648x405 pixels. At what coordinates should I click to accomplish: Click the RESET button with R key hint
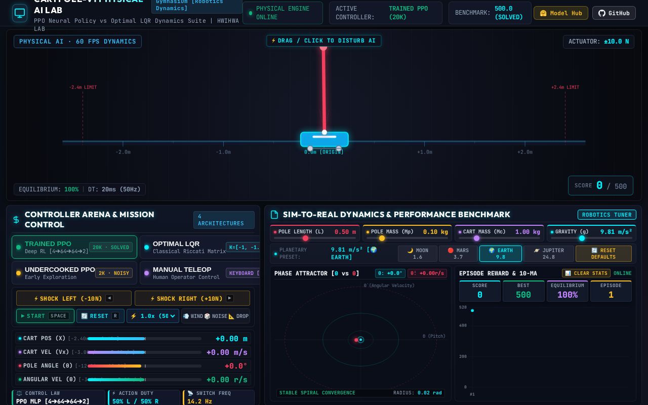point(100,316)
